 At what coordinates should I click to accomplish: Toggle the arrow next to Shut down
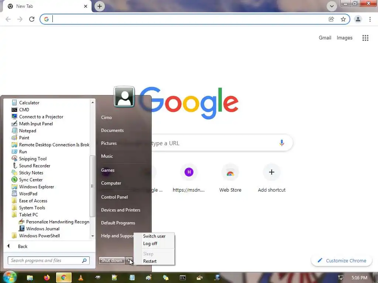[x=130, y=261]
